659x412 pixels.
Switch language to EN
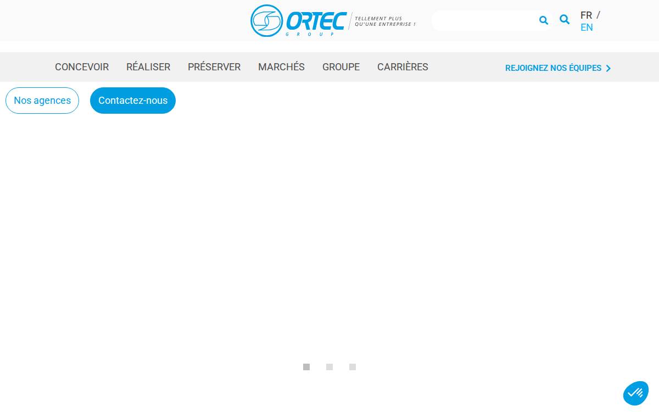[587, 27]
